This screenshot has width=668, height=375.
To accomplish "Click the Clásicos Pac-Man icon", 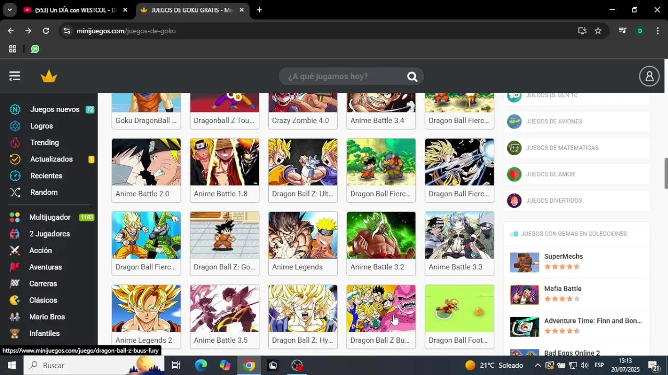I will (x=15, y=301).
